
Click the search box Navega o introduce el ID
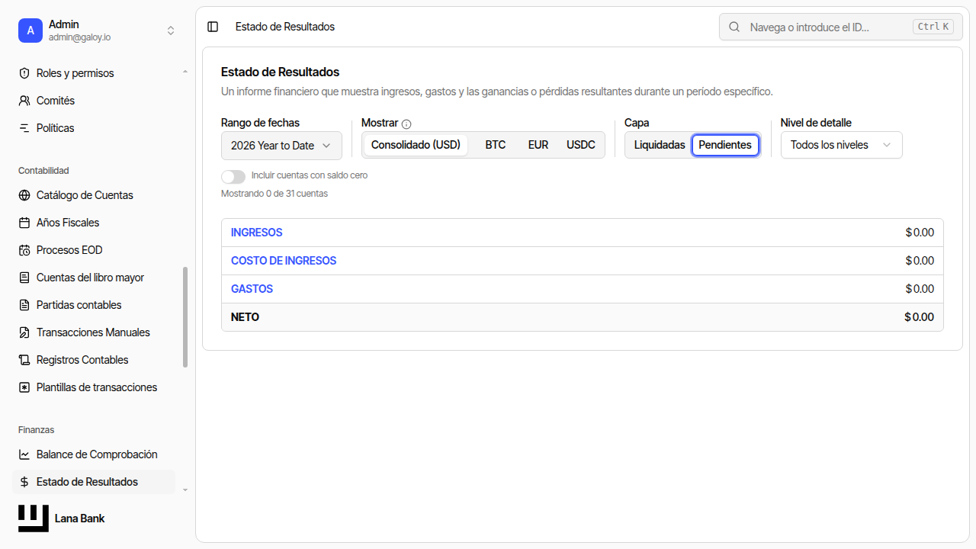coord(841,27)
